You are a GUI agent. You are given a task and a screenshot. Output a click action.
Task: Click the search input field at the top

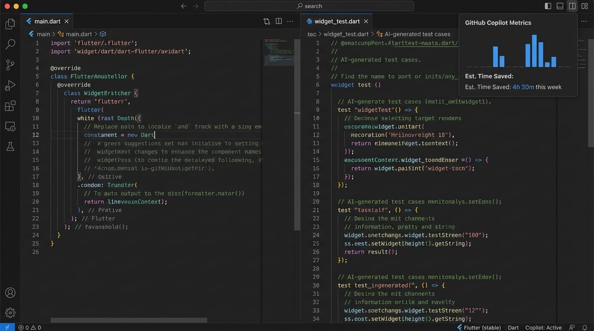pos(310,6)
